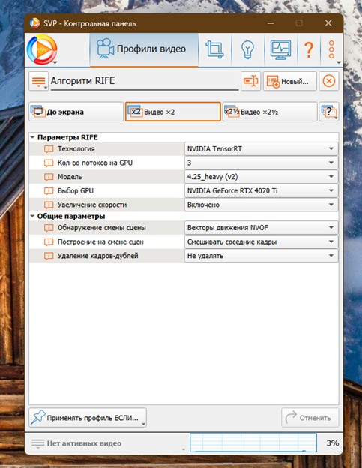Viewport: 362px width, 468px height.
Task: Open the lightbulb ambient lighting tab
Action: (247, 49)
